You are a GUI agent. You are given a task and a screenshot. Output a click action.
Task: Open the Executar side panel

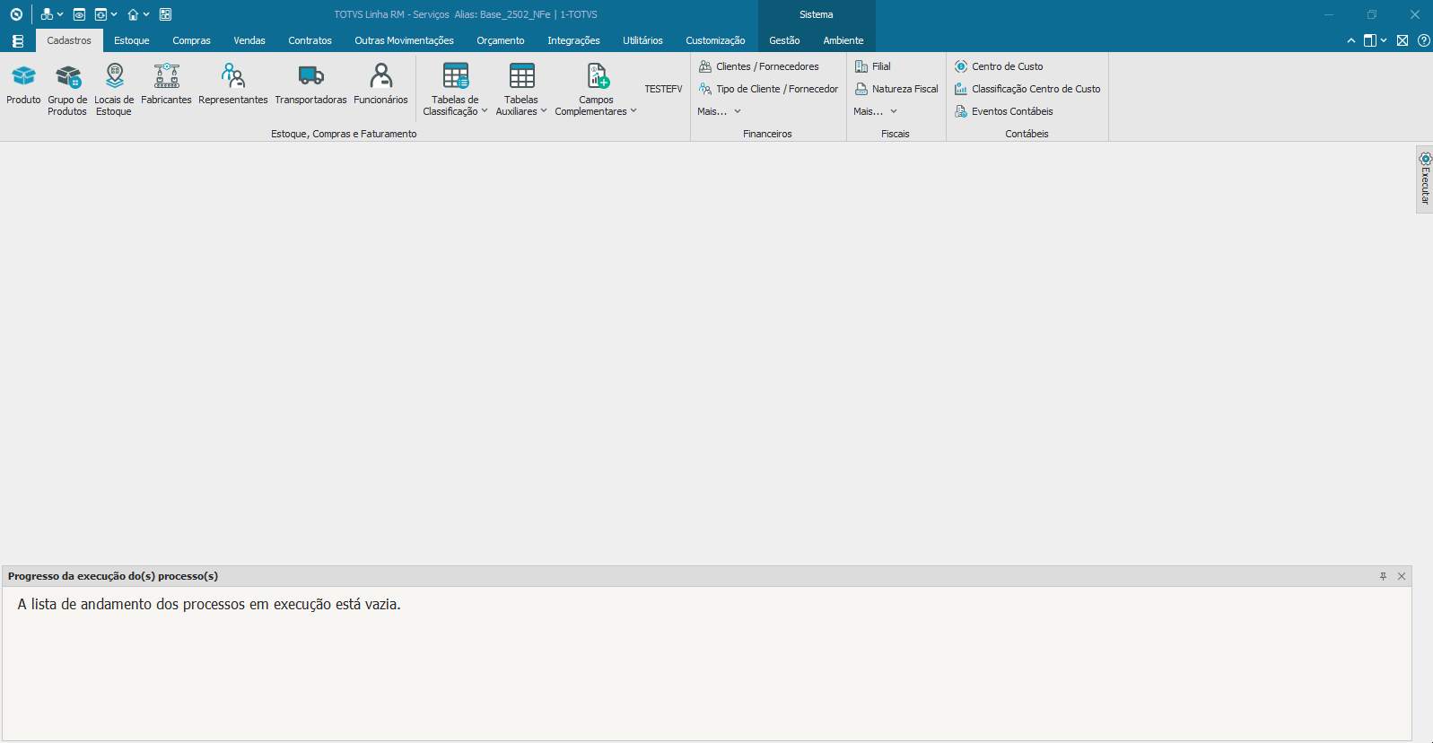point(1425,179)
